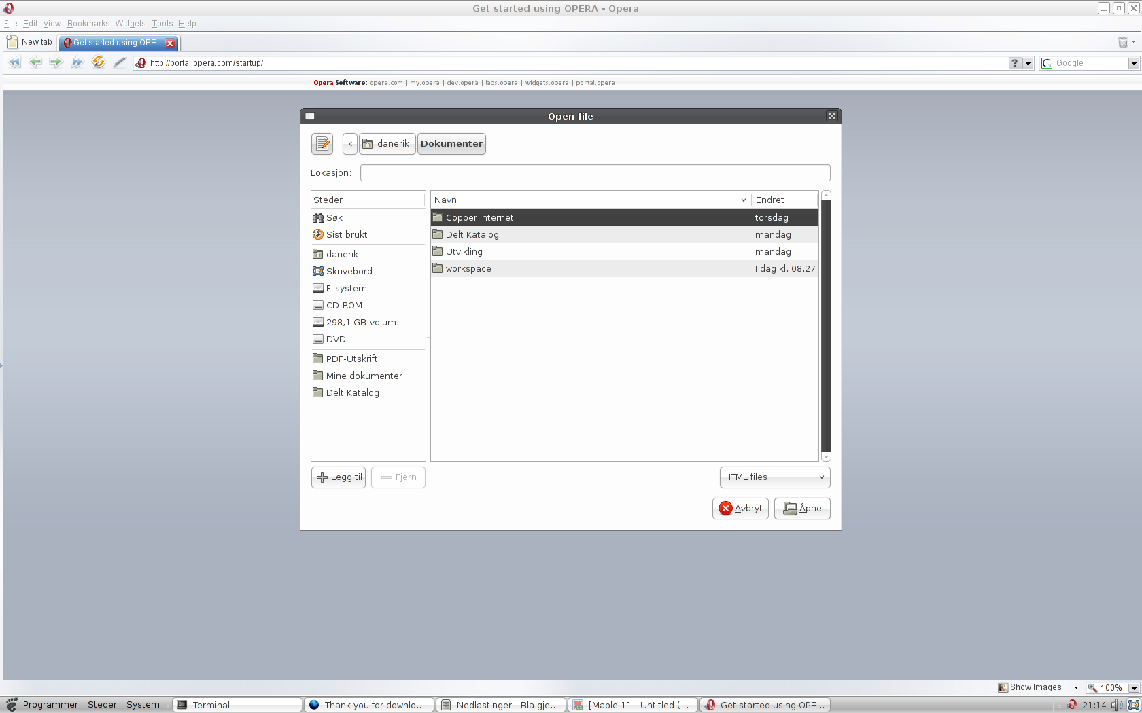
Task: Switch to Terminal in taskbar
Action: coord(237,705)
